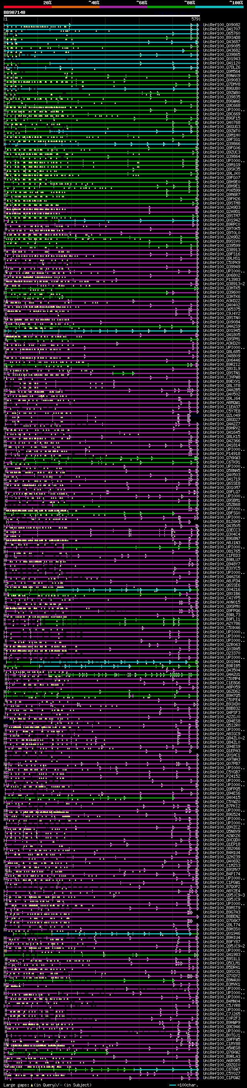The height and width of the screenshot is (1088, 247).
Task: Select label UniRef100_O81765
Action: 222,551
